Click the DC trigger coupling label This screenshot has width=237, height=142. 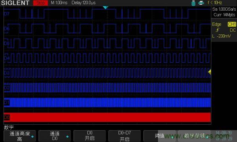coord(233,30)
